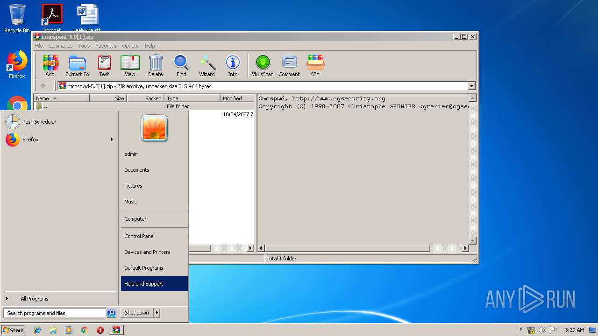Screen dimensions: 598x336
Task: Click the Extract To toolbar icon
Action: (77, 65)
